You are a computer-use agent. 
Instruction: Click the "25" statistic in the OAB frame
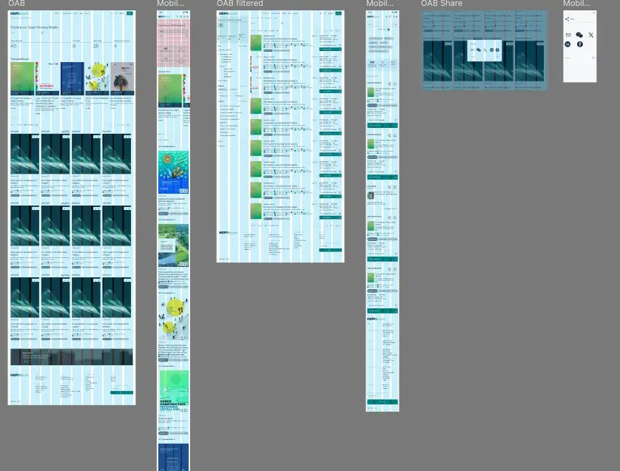(x=96, y=47)
